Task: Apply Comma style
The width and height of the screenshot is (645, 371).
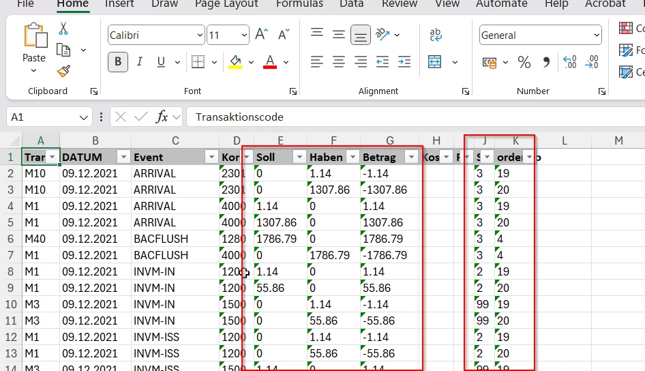Action: pyautogui.click(x=546, y=63)
